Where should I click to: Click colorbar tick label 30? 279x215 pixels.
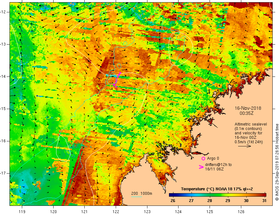(246, 201)
